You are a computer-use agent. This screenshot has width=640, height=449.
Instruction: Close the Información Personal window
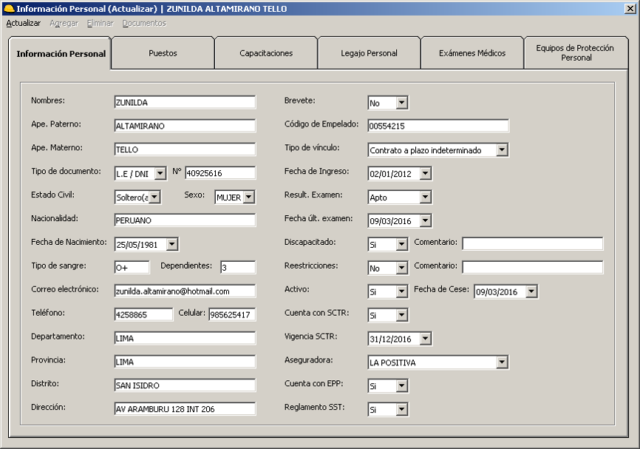coord(629,9)
